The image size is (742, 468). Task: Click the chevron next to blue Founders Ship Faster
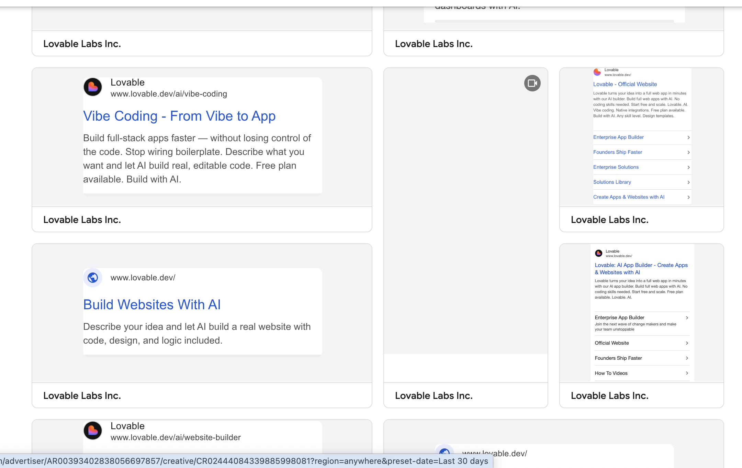688,152
